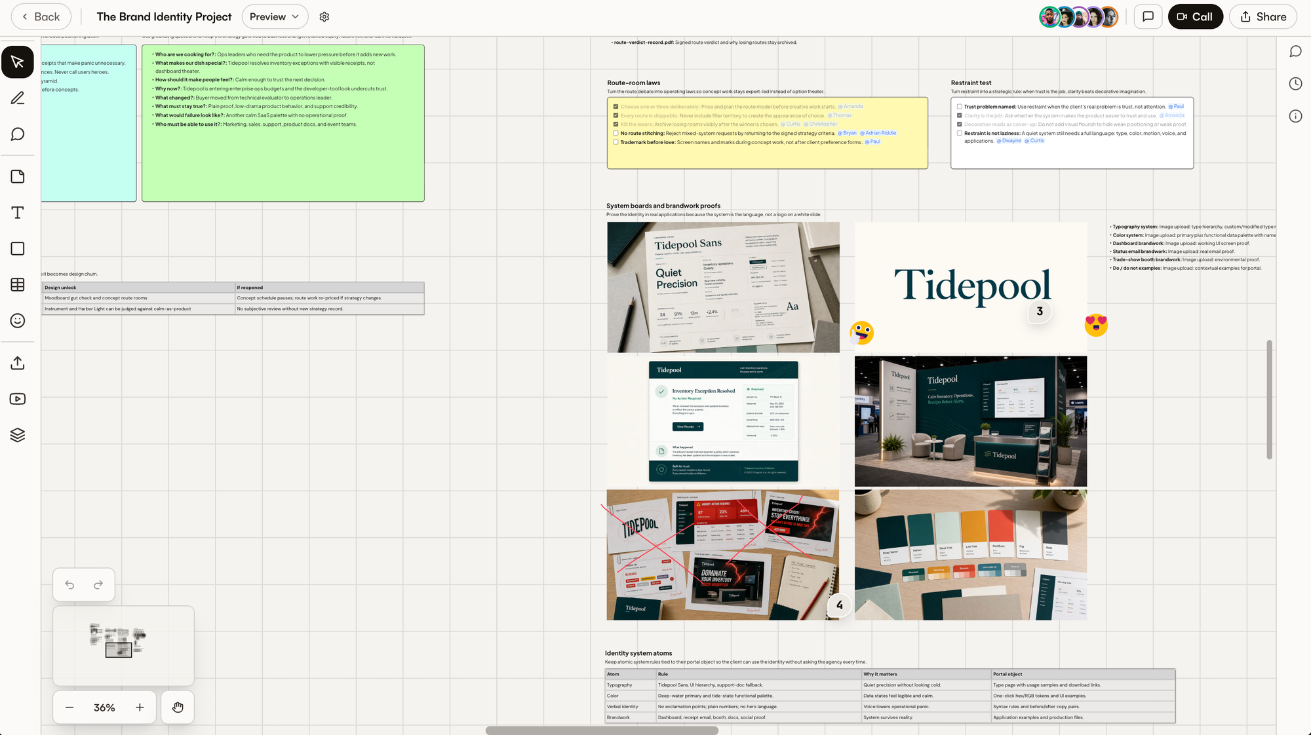
Task: Click the zany face emoji sticker
Action: 862,333
